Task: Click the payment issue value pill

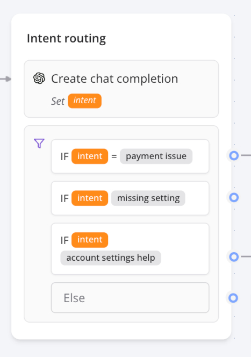Action: (x=156, y=156)
